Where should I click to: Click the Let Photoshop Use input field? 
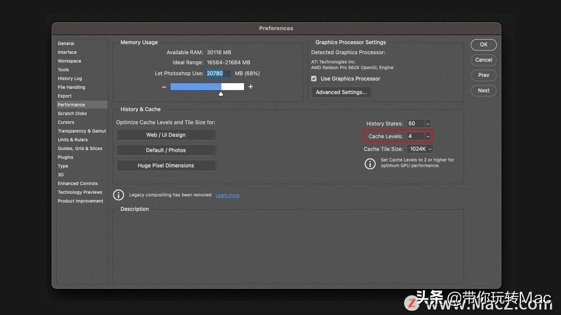pos(219,73)
